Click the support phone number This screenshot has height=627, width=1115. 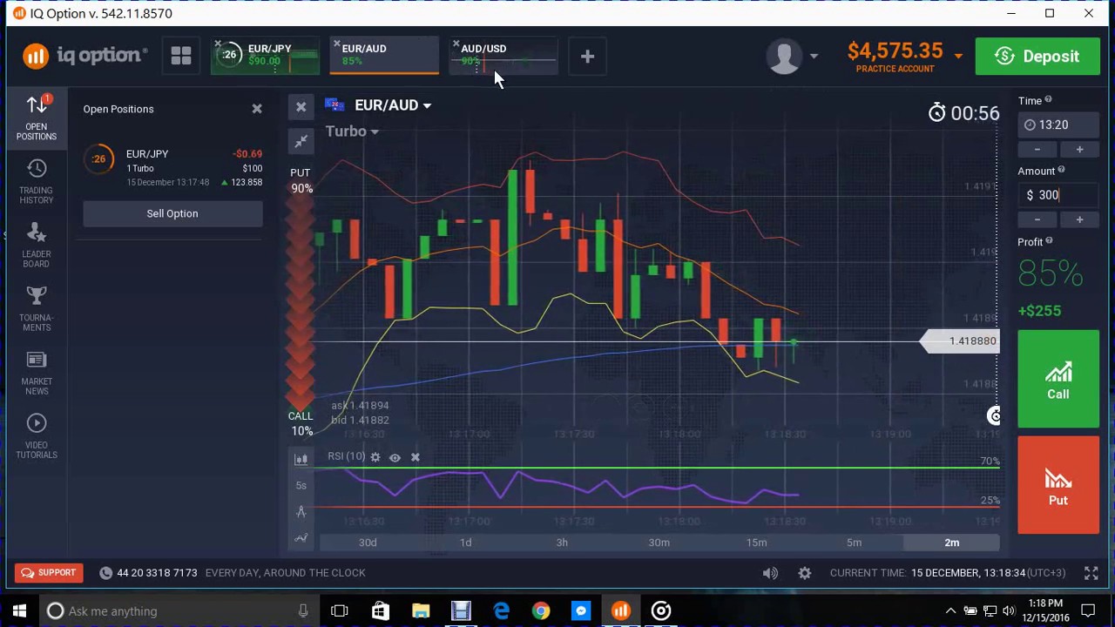[157, 573]
